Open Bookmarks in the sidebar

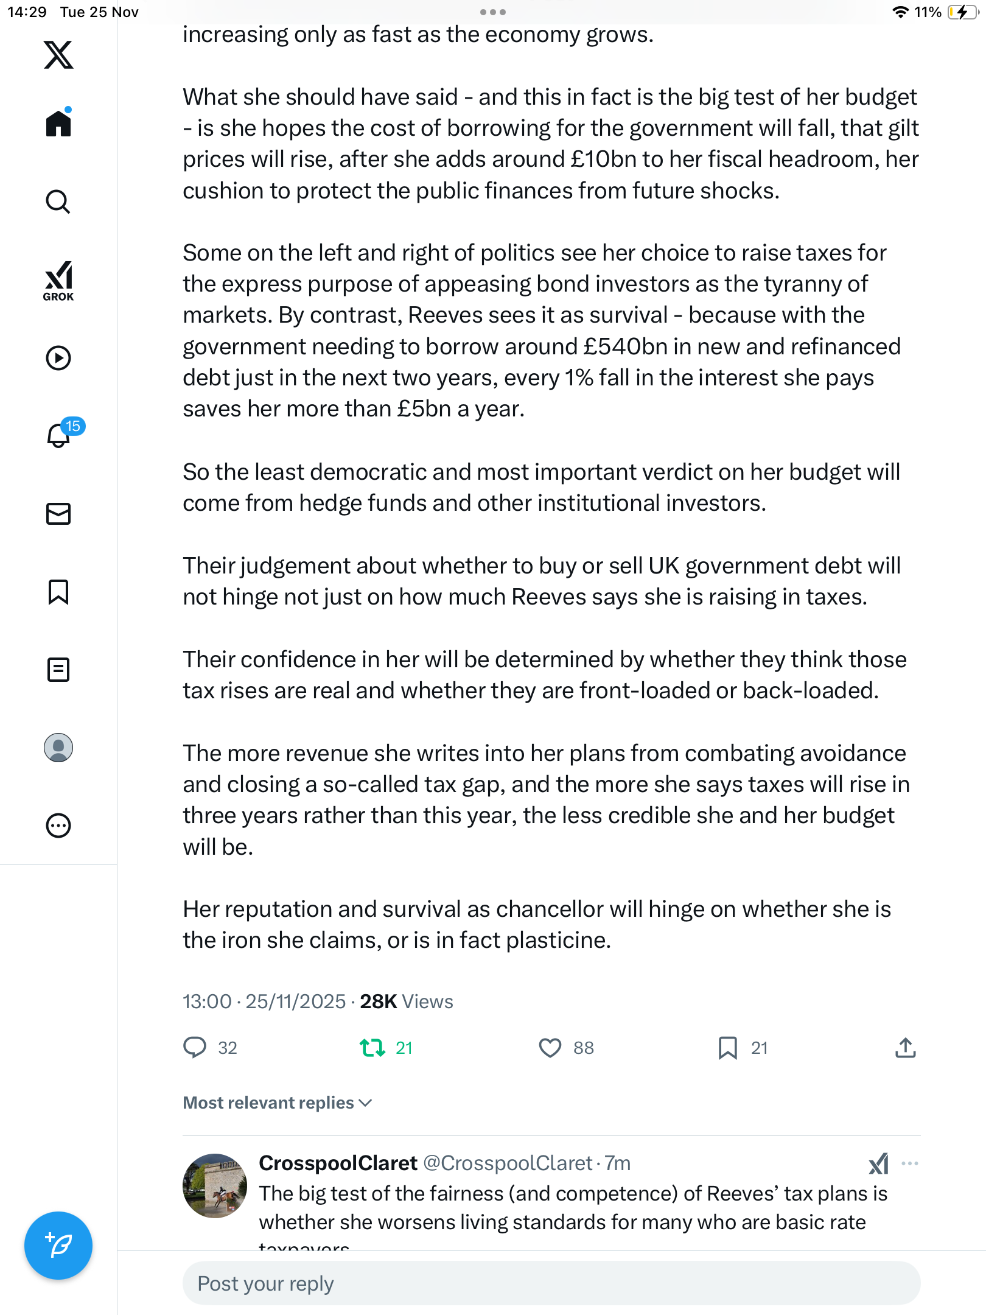pos(58,592)
